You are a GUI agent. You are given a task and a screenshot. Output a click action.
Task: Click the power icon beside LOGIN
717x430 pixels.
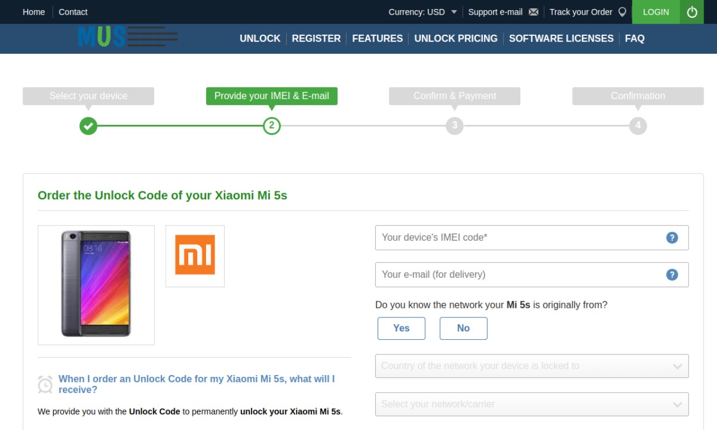point(692,12)
